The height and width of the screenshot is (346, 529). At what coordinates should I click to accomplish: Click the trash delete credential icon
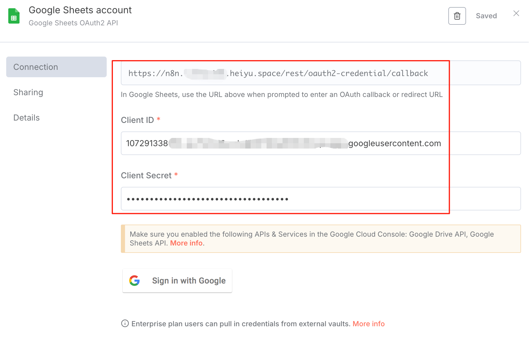[457, 16]
